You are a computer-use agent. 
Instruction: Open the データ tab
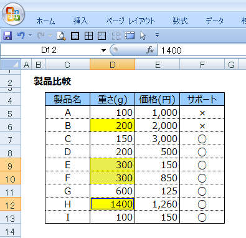(215, 21)
